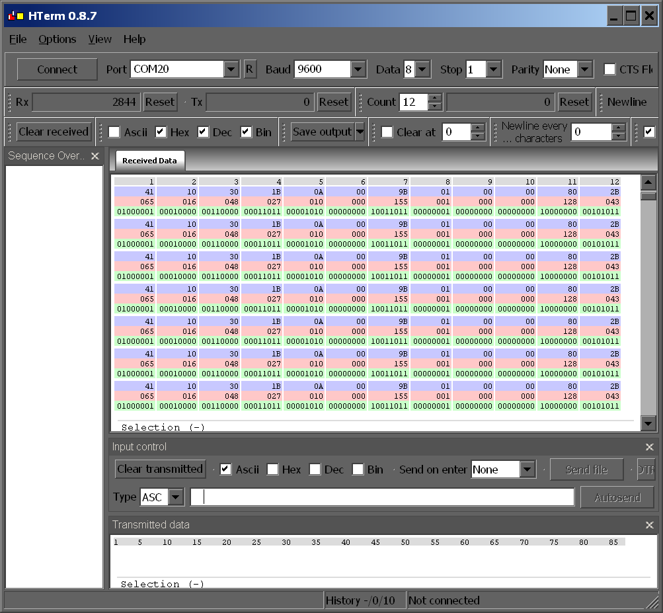Enable Hex in Input control
The width and height of the screenshot is (663, 613).
point(273,469)
